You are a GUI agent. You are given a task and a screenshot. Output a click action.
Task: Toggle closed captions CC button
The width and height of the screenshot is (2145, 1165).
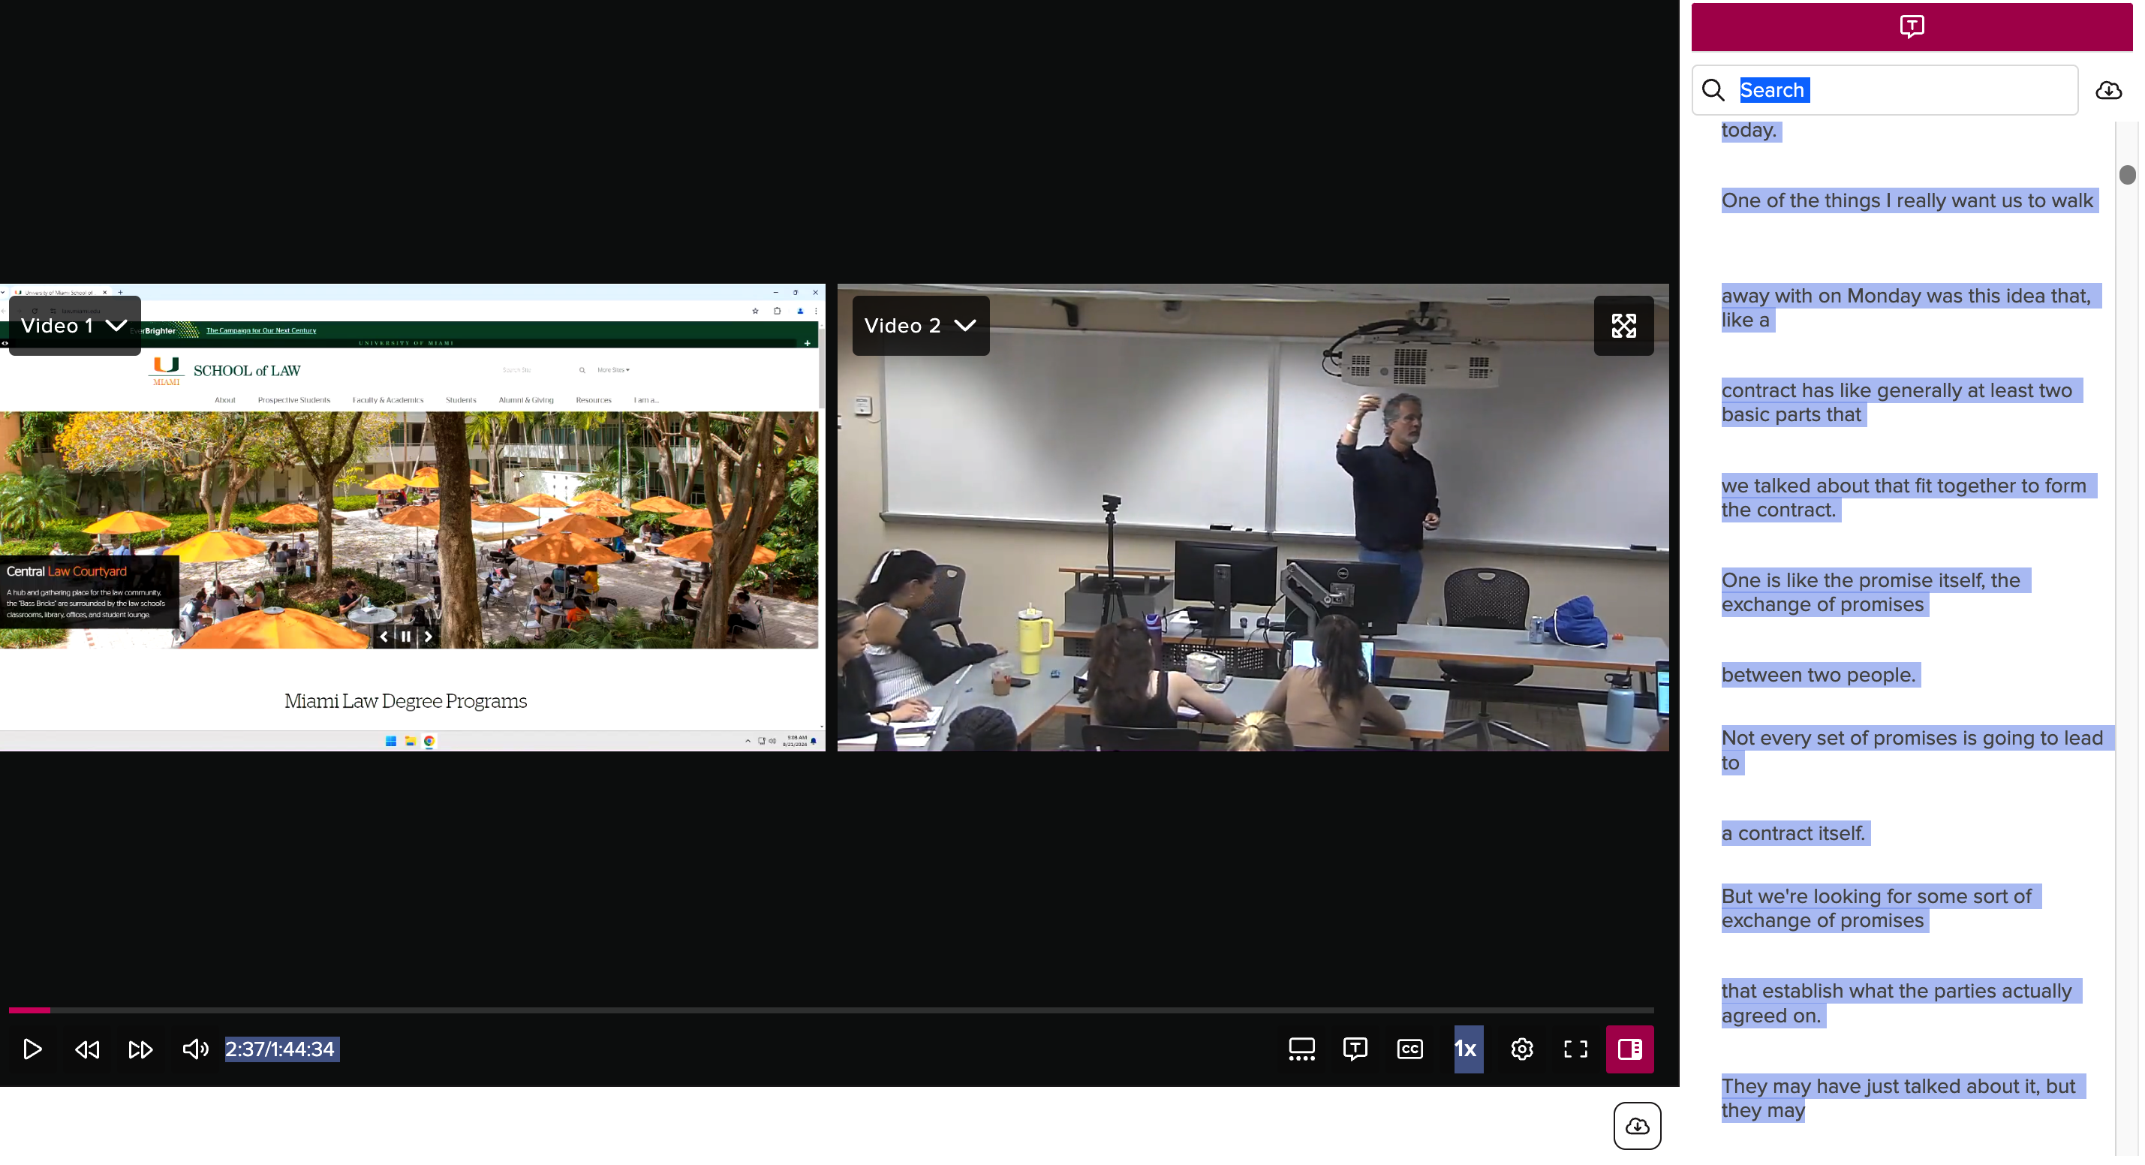pos(1409,1049)
